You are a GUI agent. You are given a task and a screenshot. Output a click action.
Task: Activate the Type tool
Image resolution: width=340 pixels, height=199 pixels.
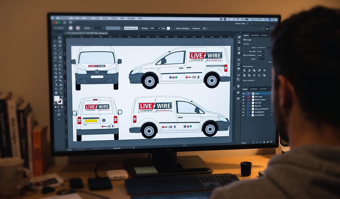click(55, 49)
